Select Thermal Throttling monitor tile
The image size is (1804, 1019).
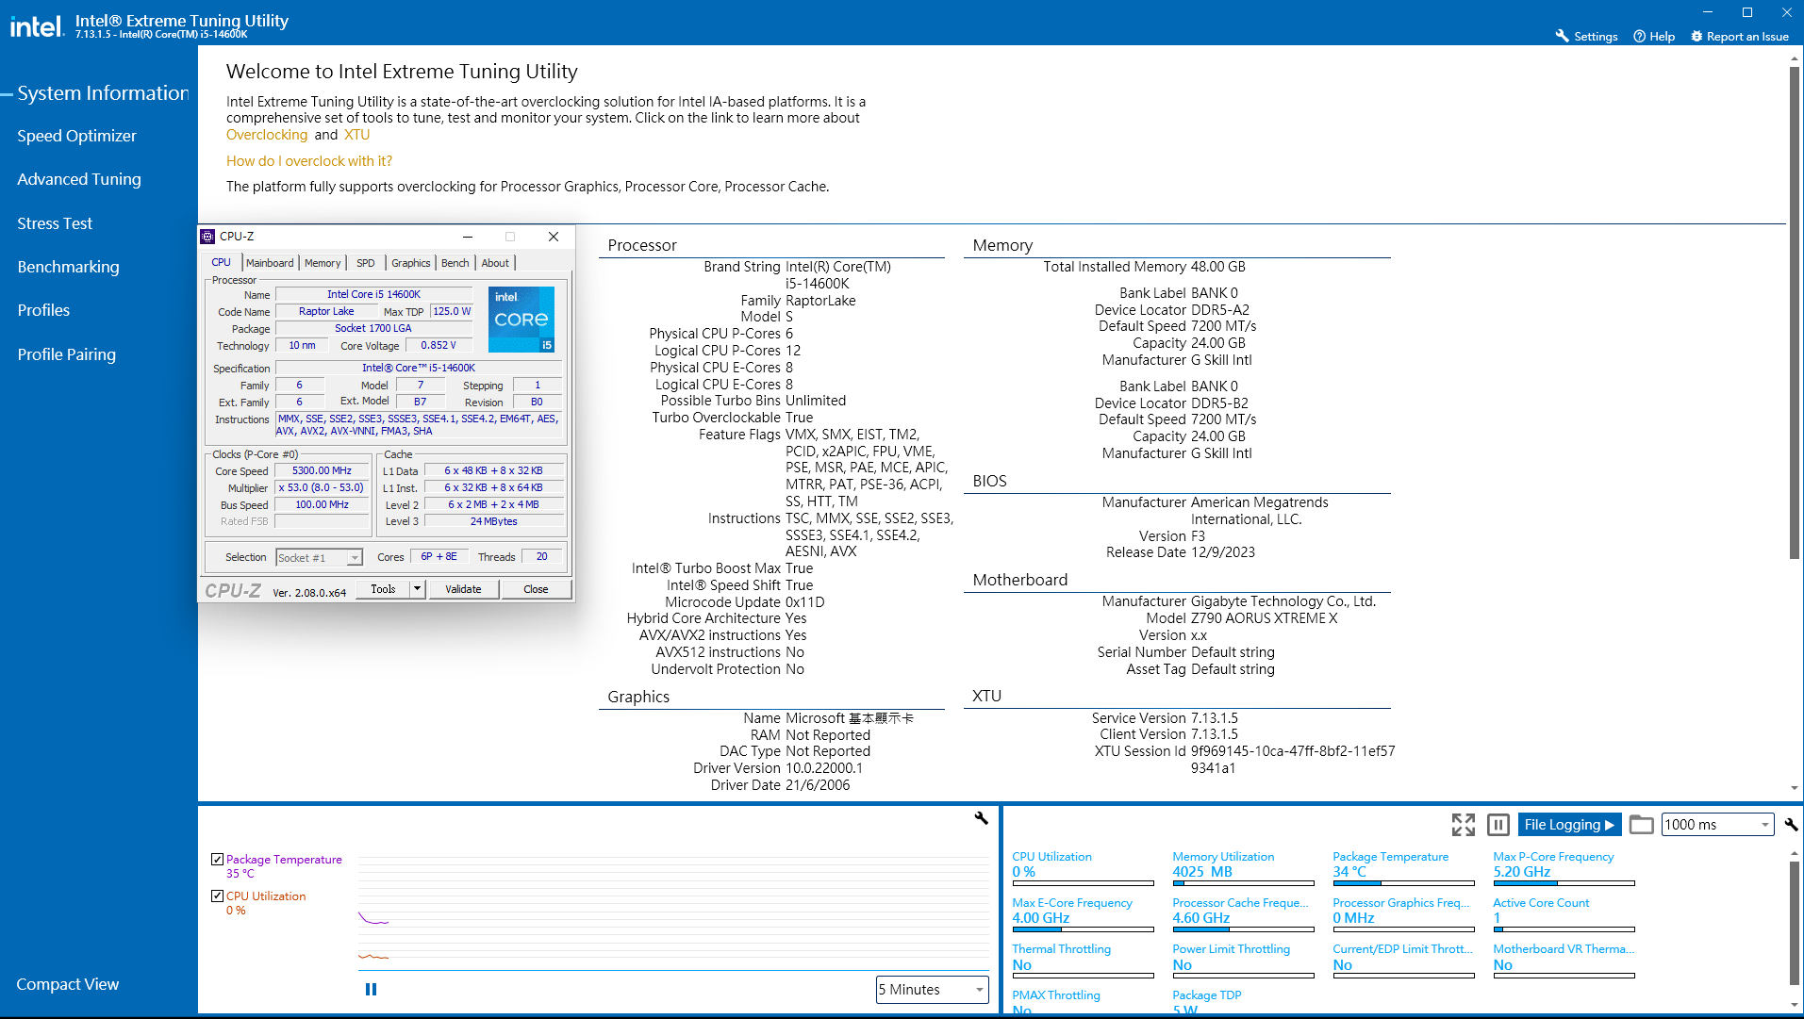pos(1083,960)
